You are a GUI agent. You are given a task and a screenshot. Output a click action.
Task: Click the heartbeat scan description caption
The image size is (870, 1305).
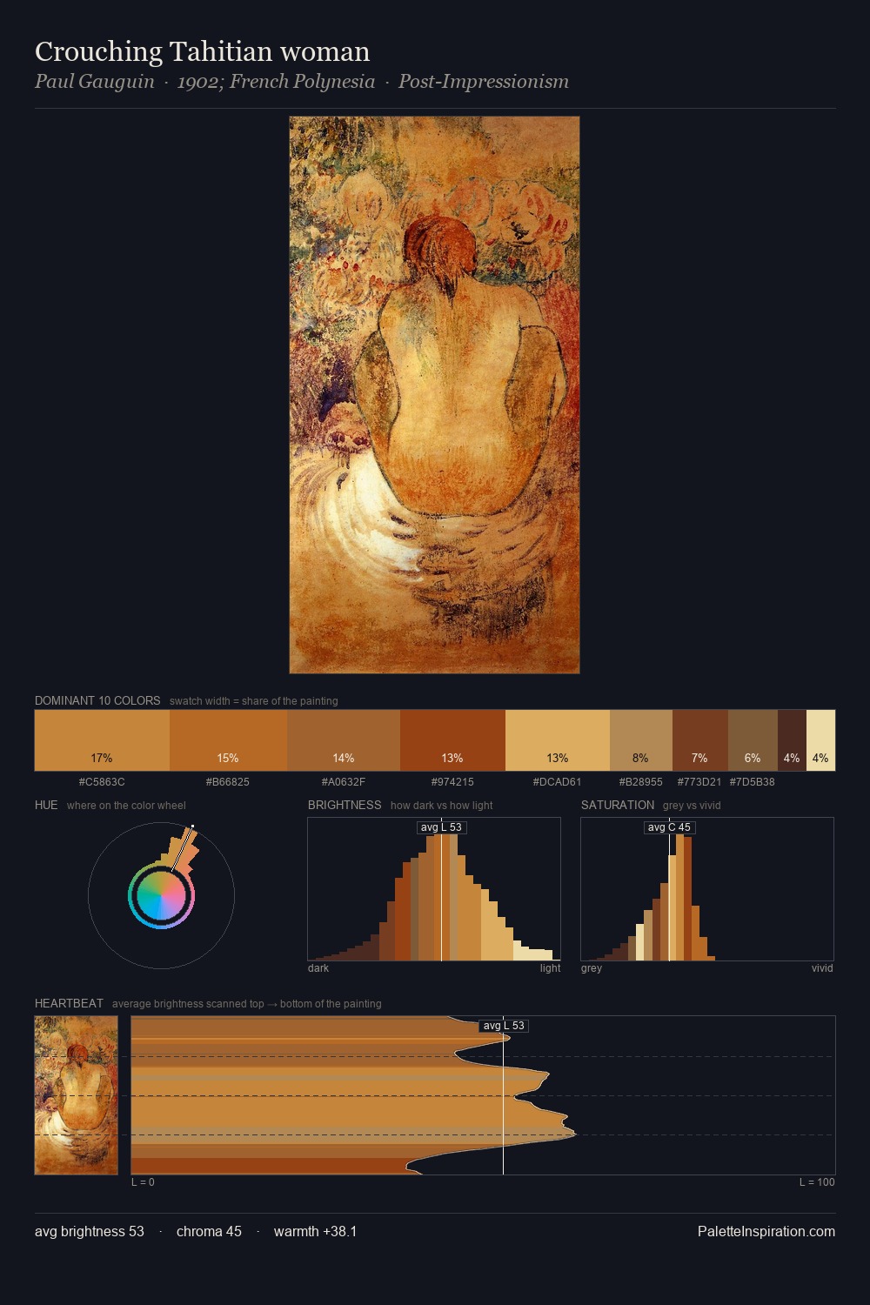tap(247, 1003)
